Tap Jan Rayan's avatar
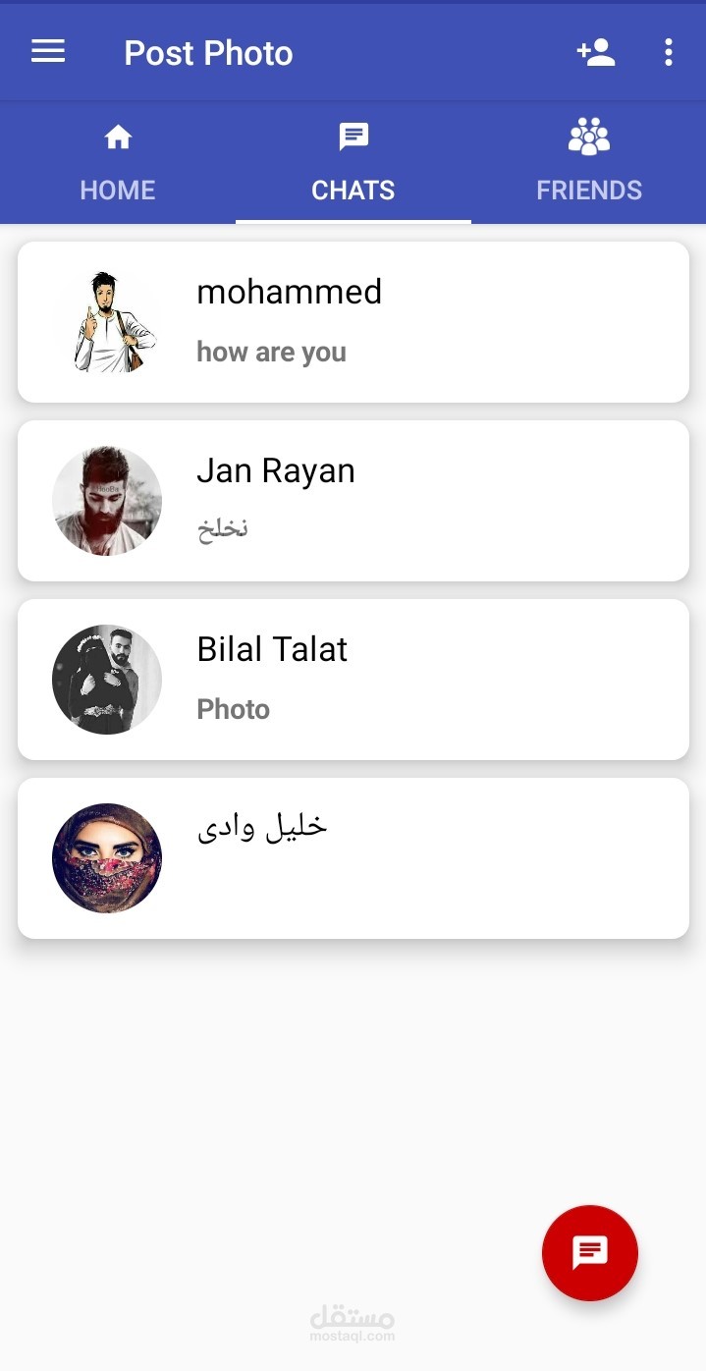This screenshot has height=1371, width=706. tap(107, 501)
